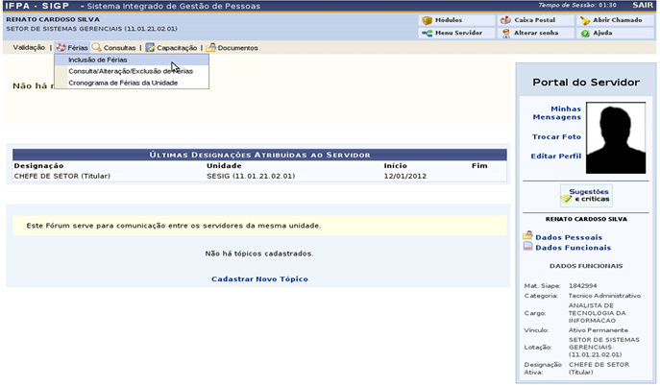Click SAIR to log out

coord(643,5)
